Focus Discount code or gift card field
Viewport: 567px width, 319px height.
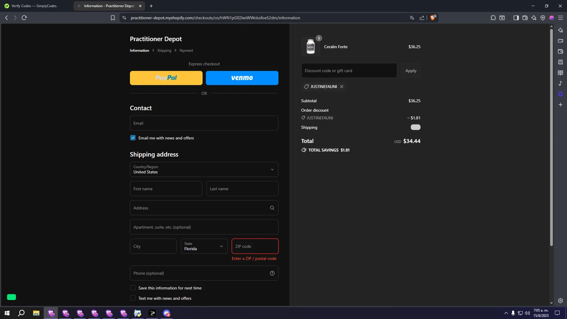[x=349, y=71]
